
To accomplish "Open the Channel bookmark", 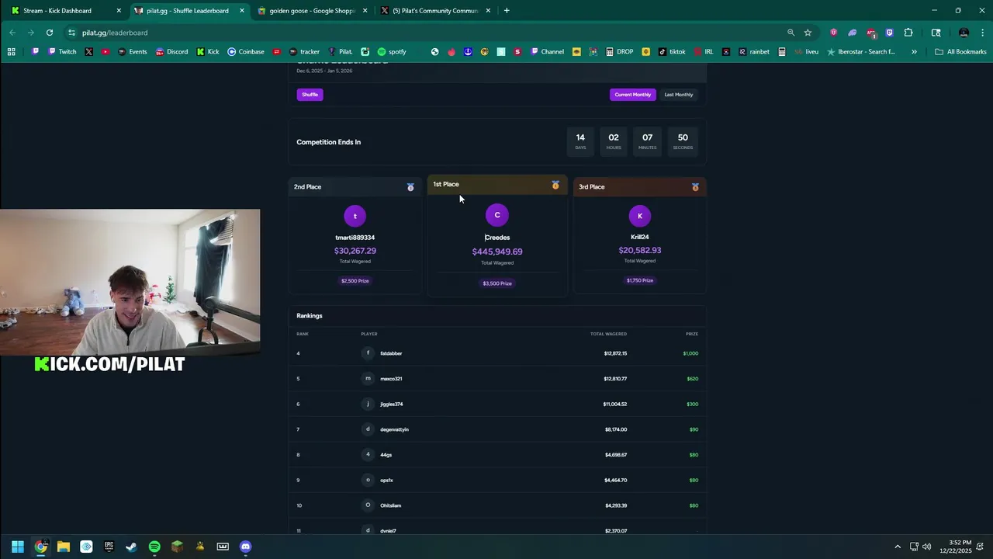I will pyautogui.click(x=547, y=52).
